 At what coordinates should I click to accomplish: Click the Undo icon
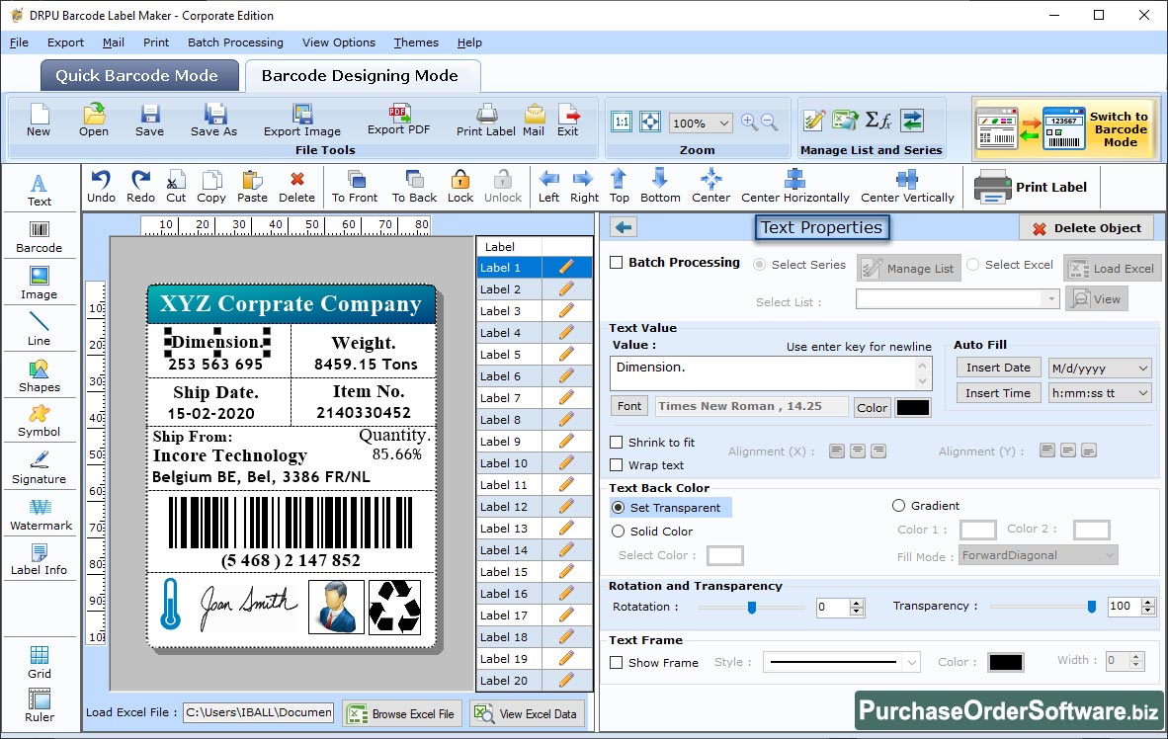(x=101, y=180)
